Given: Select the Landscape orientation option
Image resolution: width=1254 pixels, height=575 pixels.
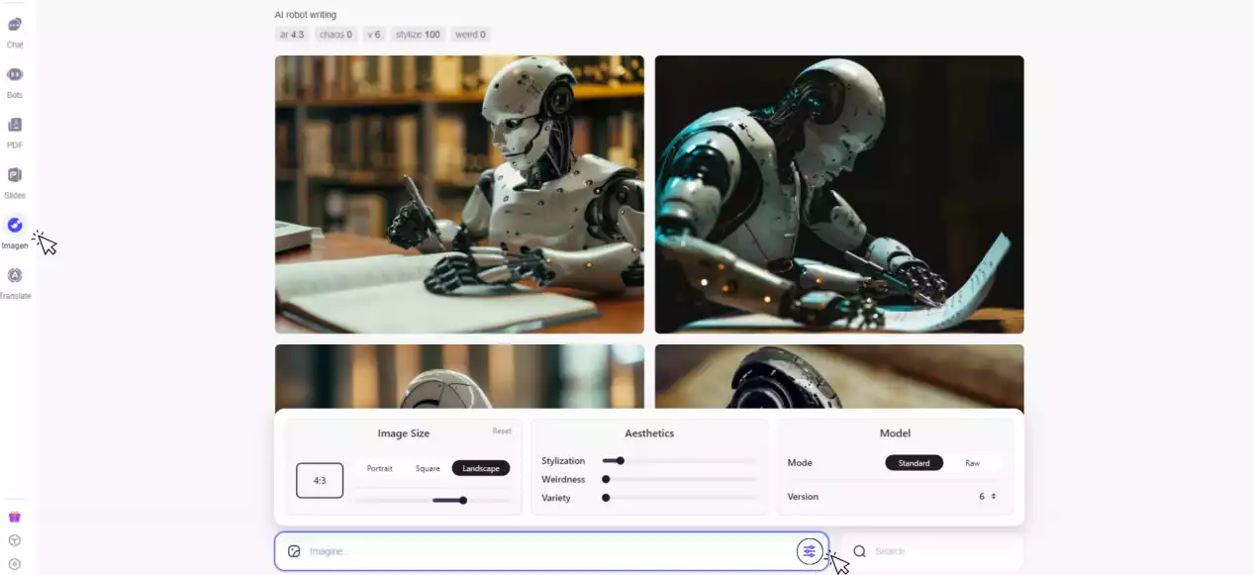Looking at the screenshot, I should [x=481, y=467].
